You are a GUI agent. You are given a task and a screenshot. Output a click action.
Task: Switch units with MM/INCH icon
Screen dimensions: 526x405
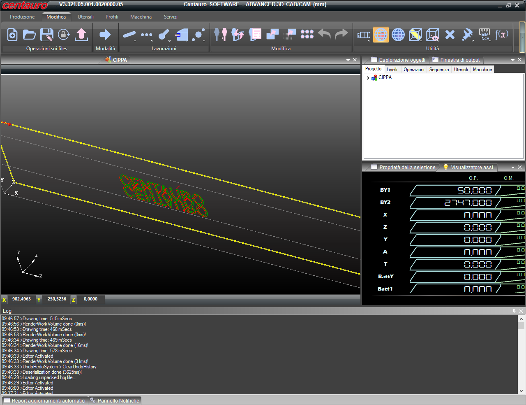point(484,35)
